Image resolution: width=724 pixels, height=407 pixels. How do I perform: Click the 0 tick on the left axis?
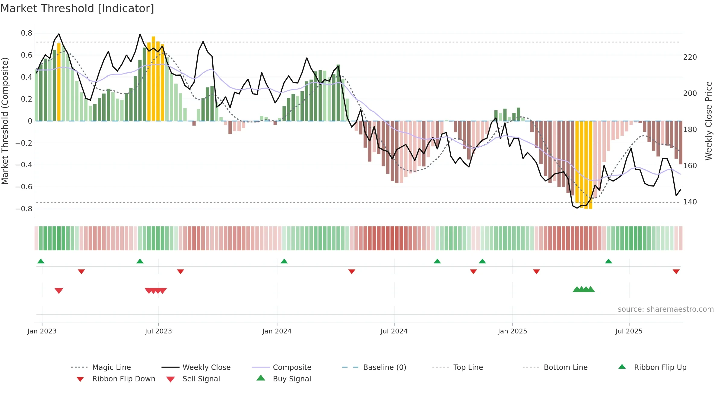point(30,121)
